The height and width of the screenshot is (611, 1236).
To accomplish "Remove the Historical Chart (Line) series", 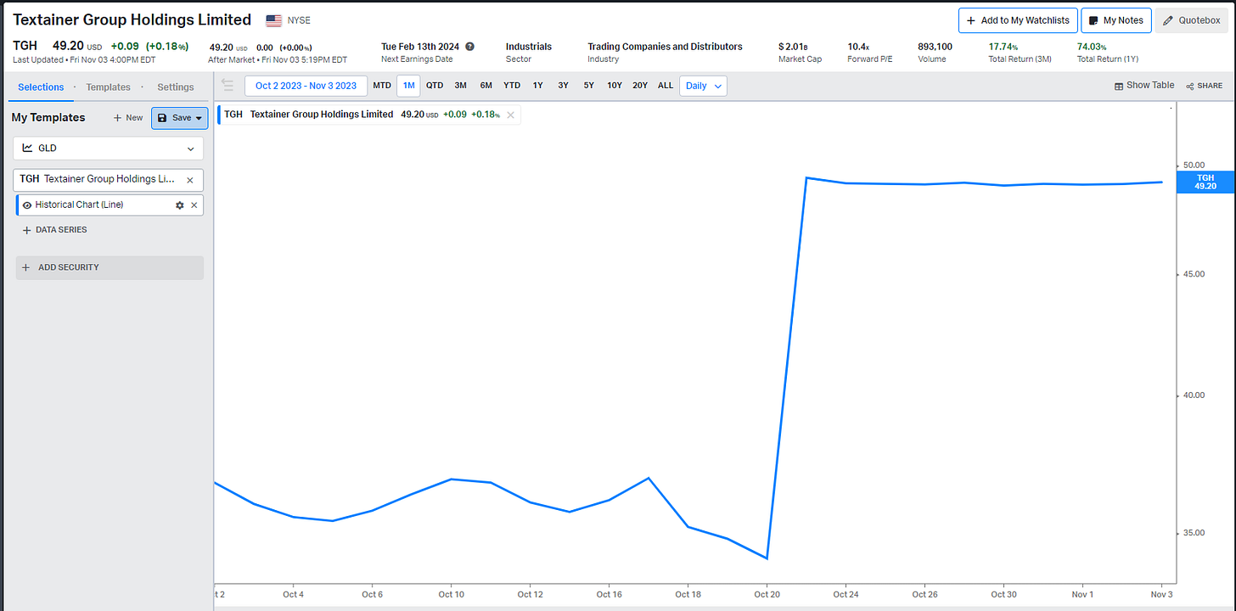I will click(194, 205).
